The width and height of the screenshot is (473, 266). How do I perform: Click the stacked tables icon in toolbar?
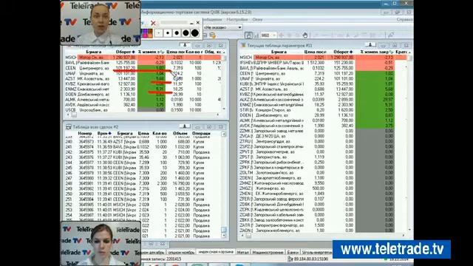(213, 35)
